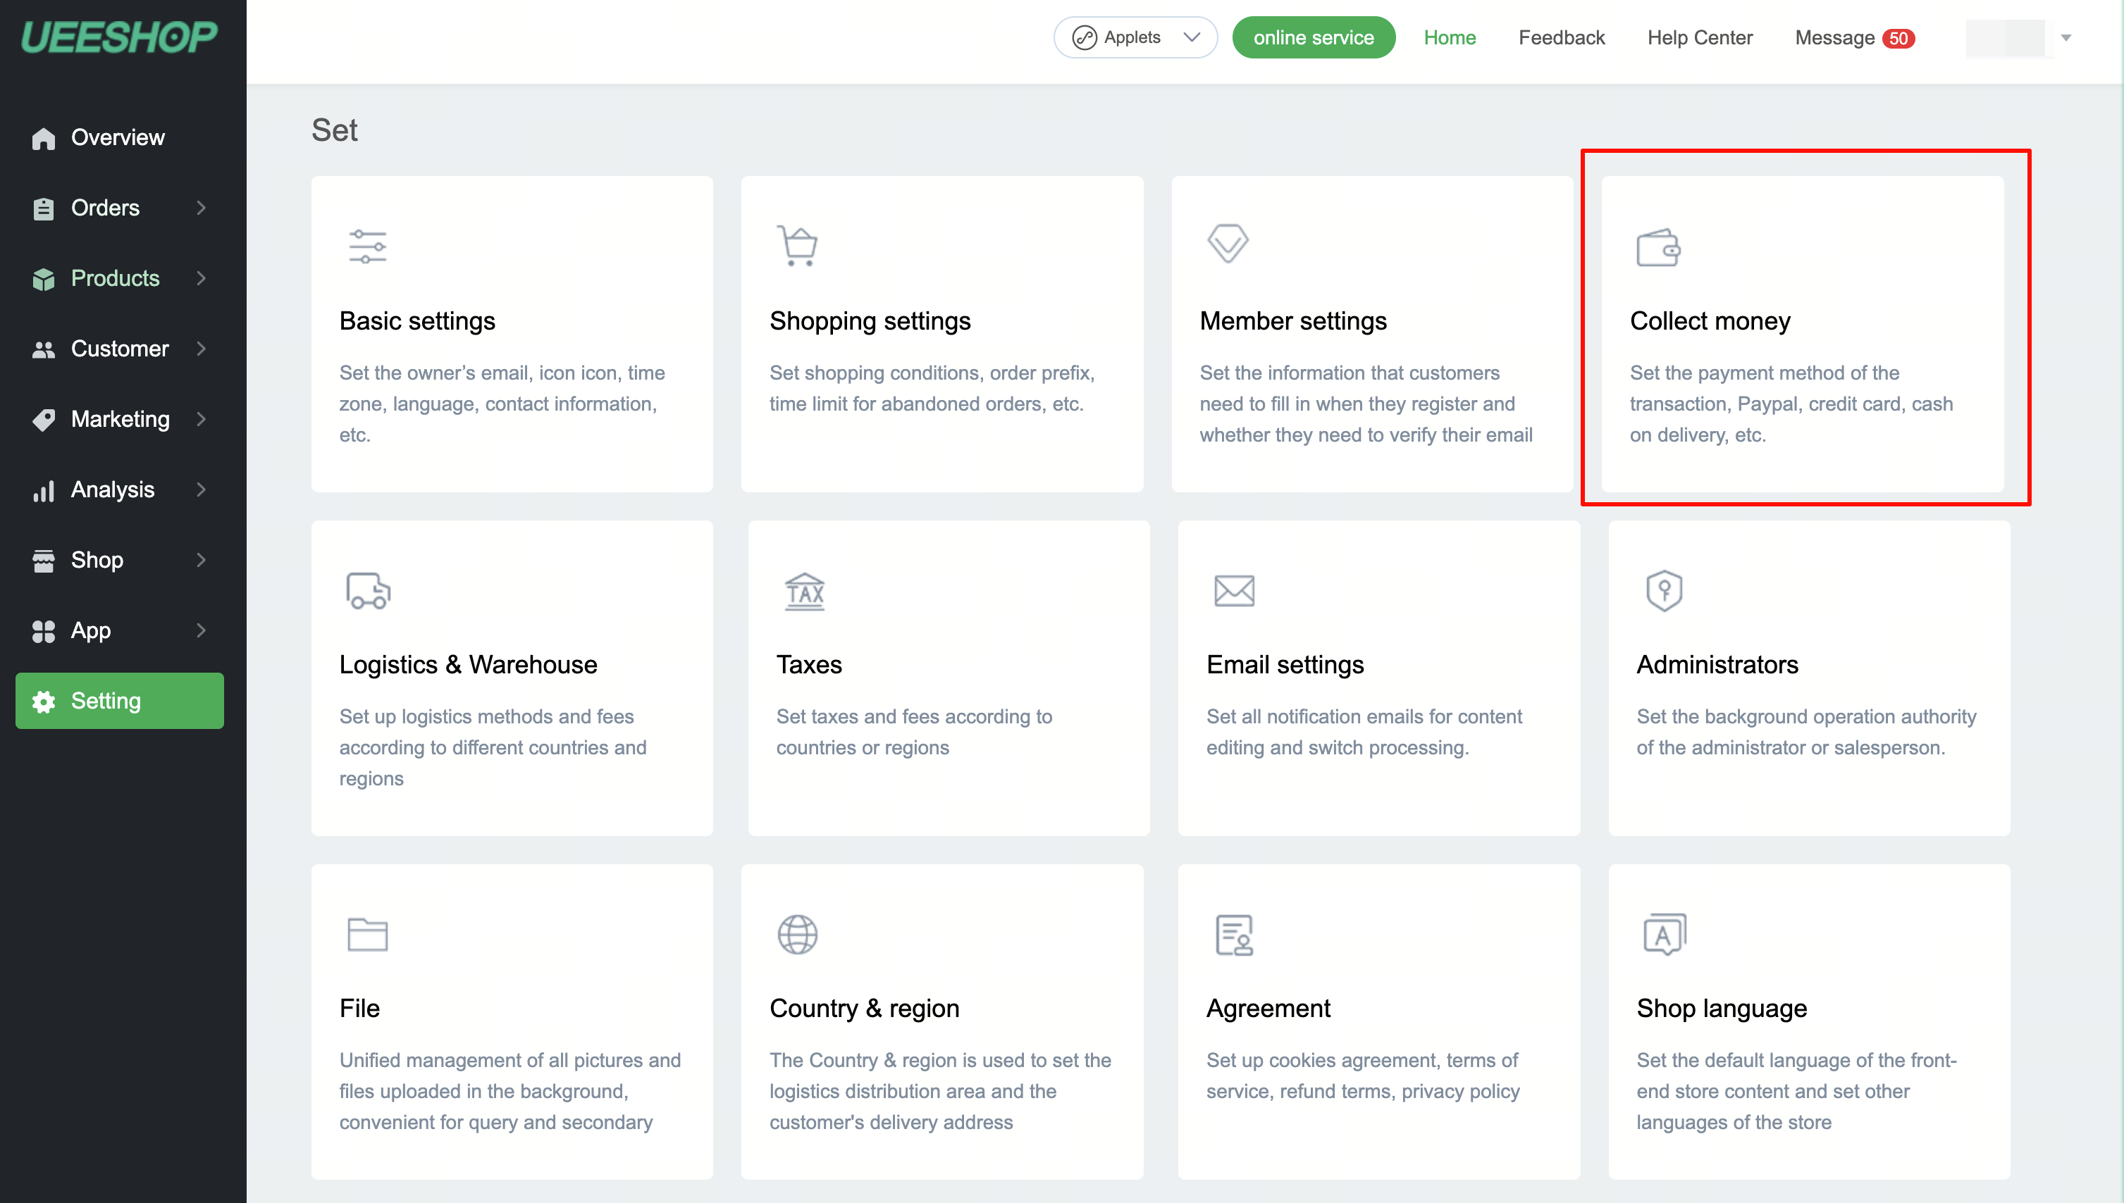Select Products in the sidebar menu
This screenshot has width=2124, height=1203.
click(115, 278)
